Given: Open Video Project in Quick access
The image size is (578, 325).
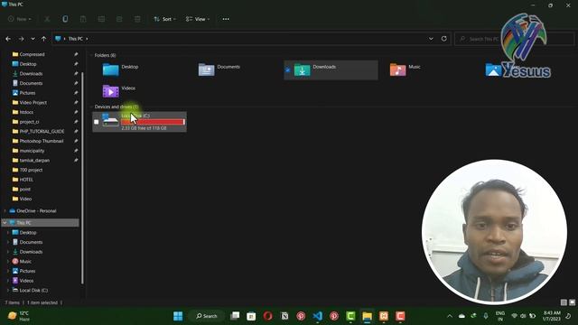Looking at the screenshot, I should [x=33, y=102].
